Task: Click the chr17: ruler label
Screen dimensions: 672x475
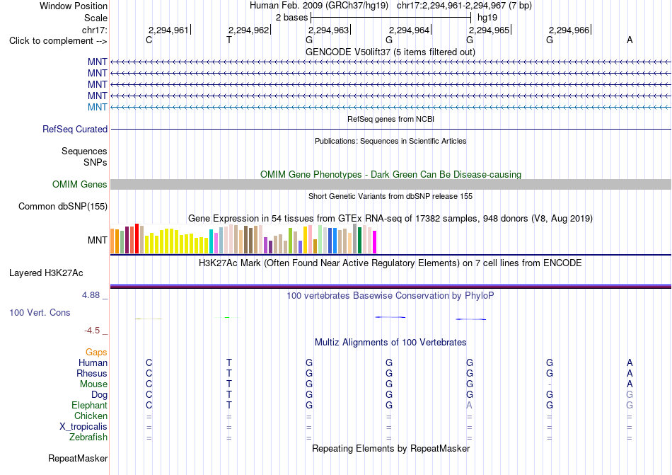Action: point(94,30)
